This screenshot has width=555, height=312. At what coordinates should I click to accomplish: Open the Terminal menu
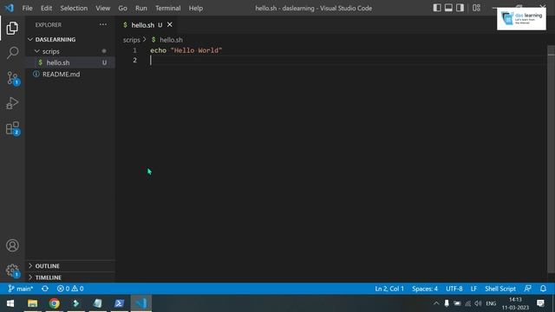click(x=167, y=8)
